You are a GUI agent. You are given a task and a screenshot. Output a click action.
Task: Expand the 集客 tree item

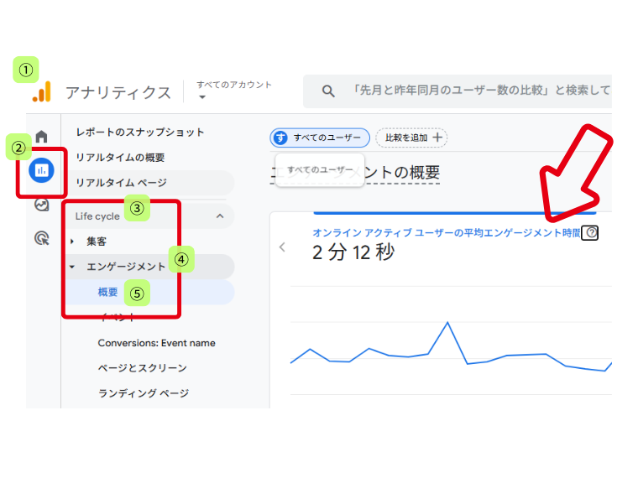pos(73,242)
